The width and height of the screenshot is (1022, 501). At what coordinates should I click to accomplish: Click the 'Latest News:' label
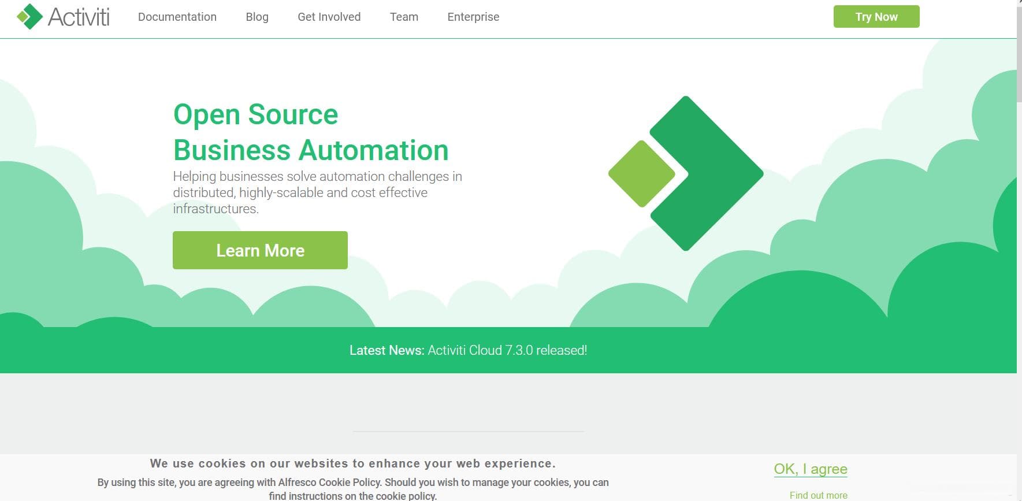386,350
